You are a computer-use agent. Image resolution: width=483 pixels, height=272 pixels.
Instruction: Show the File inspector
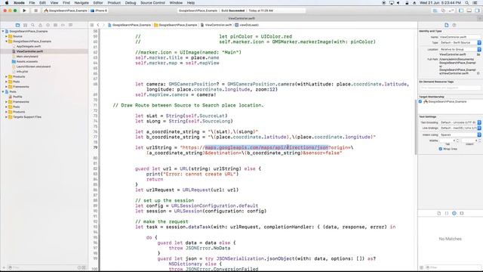[446, 25]
